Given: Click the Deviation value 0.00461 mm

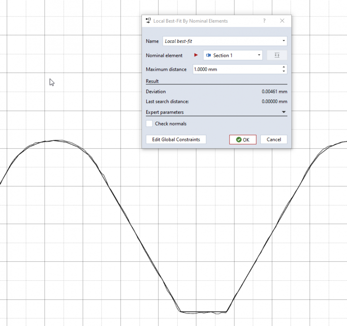Looking at the screenshot, I should click(274, 92).
